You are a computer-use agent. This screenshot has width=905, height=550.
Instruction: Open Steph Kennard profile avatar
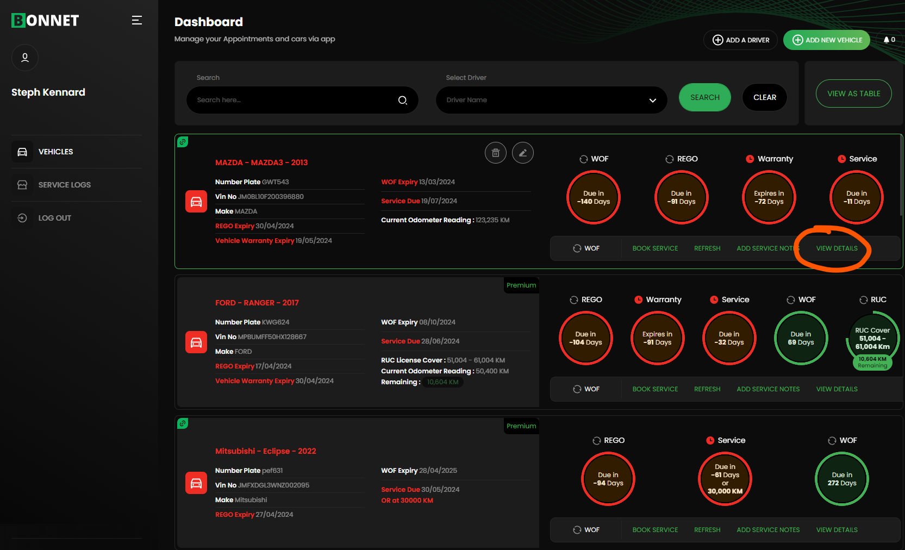25,58
